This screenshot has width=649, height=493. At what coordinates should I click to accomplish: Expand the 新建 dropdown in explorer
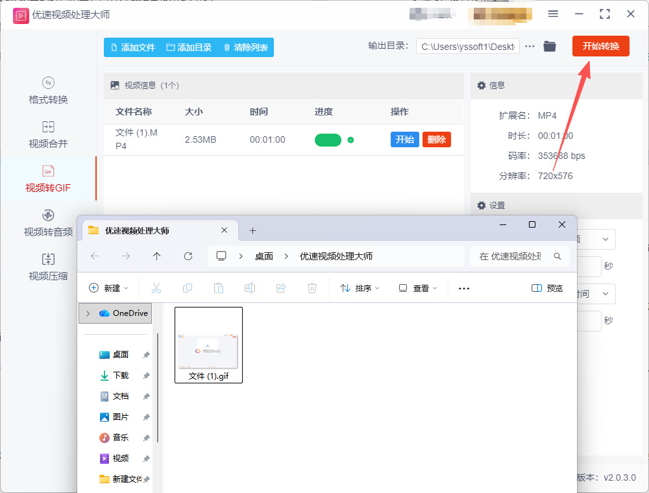[108, 288]
